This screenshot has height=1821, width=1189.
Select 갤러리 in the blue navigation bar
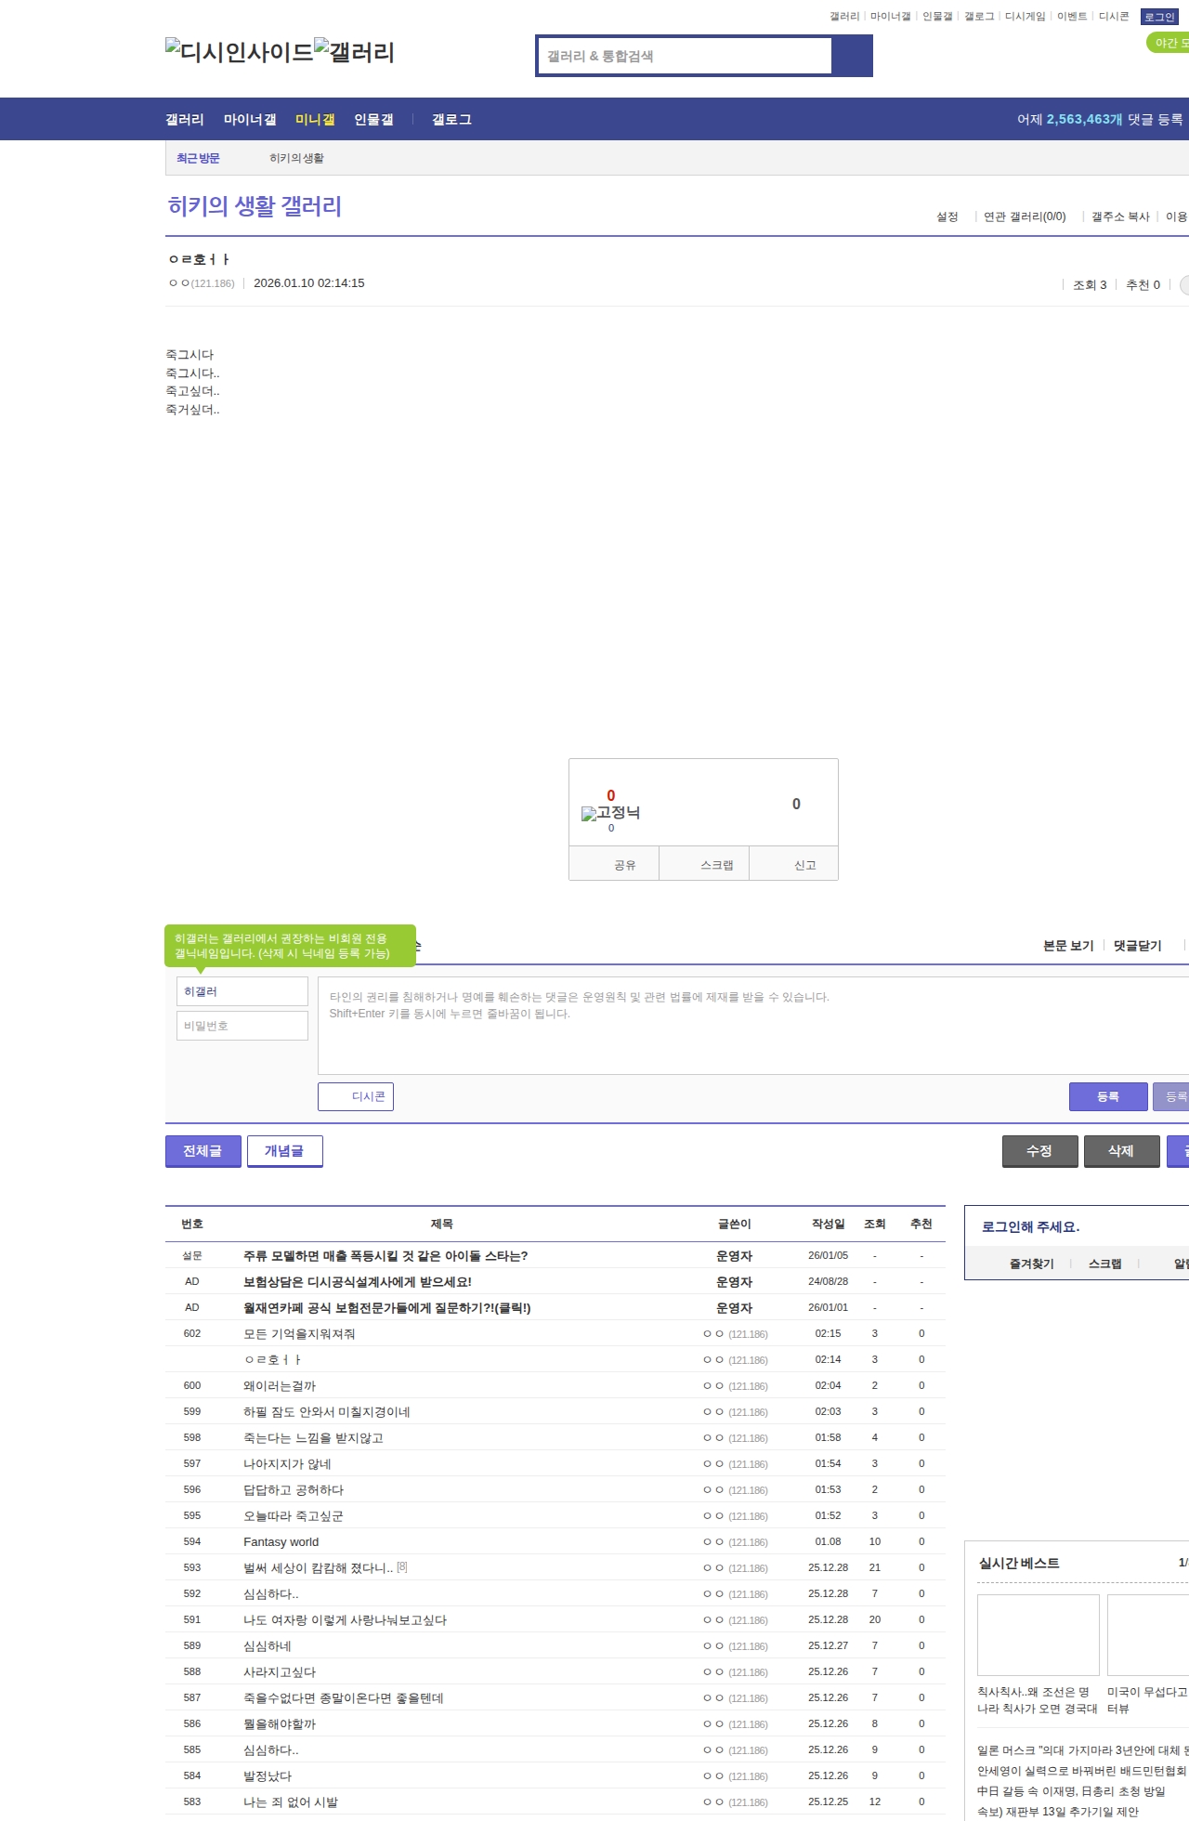[185, 119]
